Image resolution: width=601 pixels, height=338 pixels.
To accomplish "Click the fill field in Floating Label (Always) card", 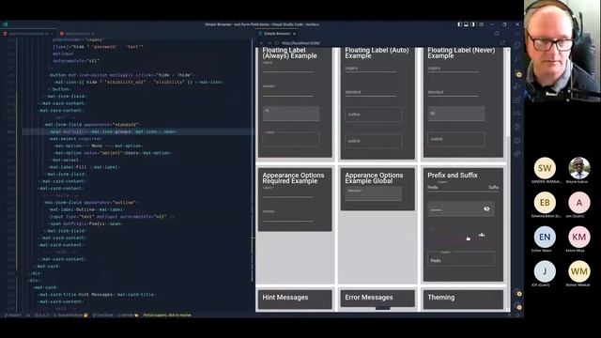I will pos(291,114).
